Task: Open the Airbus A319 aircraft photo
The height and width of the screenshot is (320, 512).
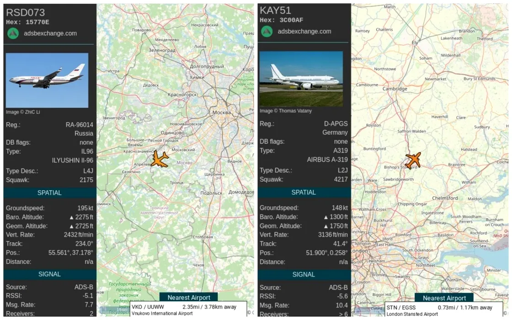Action: point(301,79)
